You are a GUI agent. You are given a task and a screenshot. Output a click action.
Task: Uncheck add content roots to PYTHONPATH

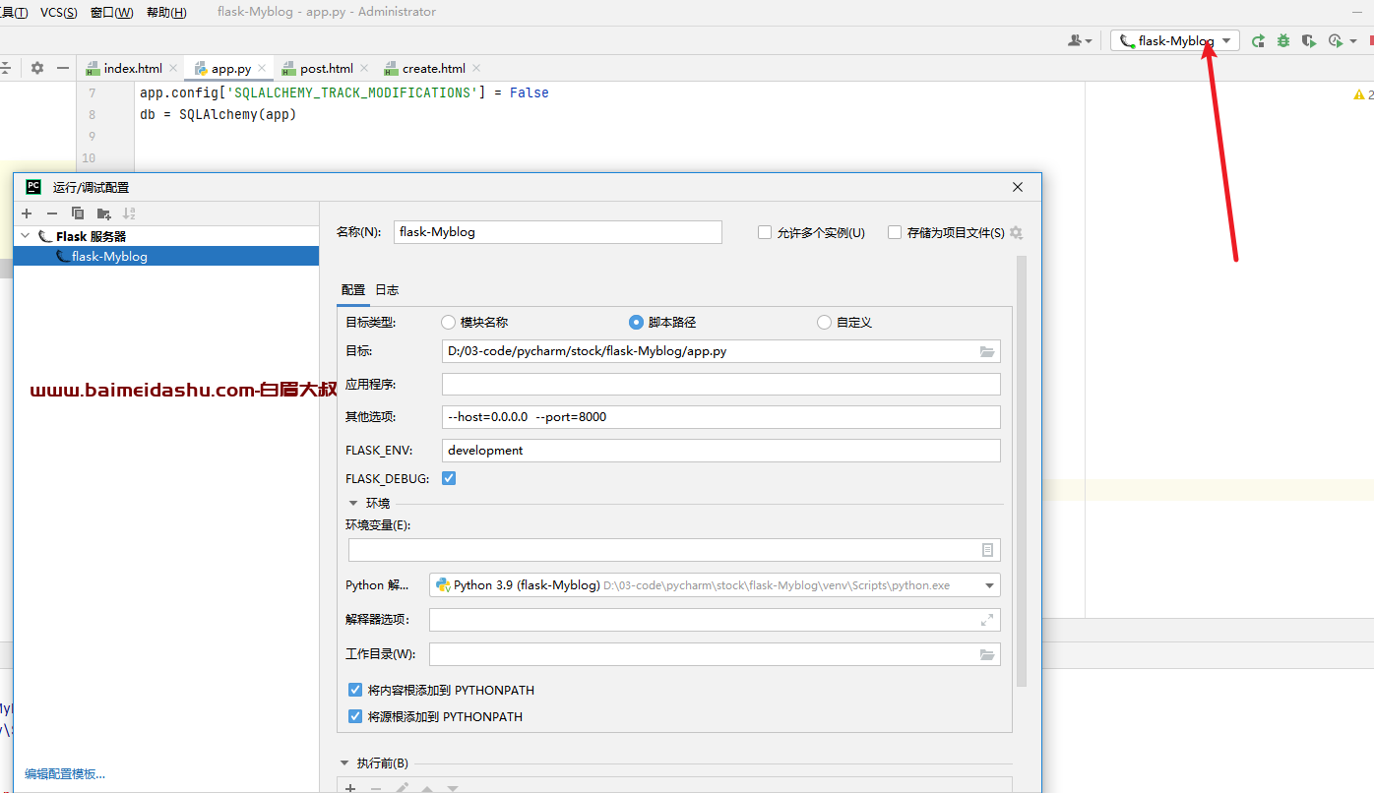click(355, 691)
